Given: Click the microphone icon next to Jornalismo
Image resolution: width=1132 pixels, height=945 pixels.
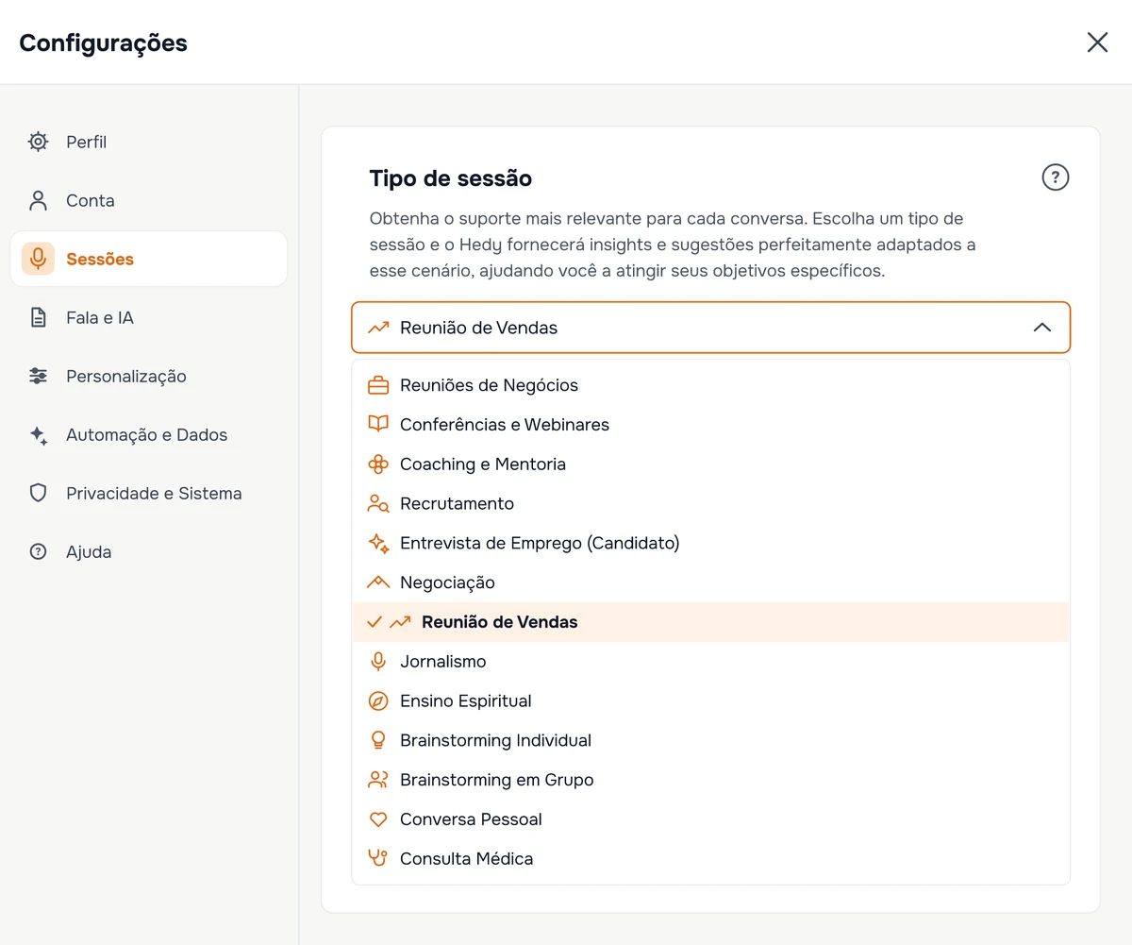Looking at the screenshot, I should pos(378,662).
